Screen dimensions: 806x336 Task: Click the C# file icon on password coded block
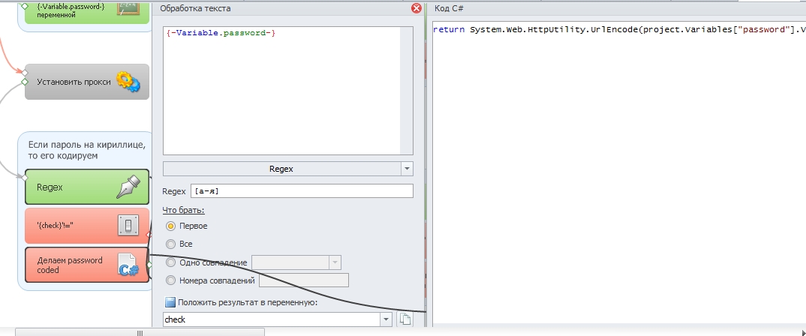[x=128, y=264]
